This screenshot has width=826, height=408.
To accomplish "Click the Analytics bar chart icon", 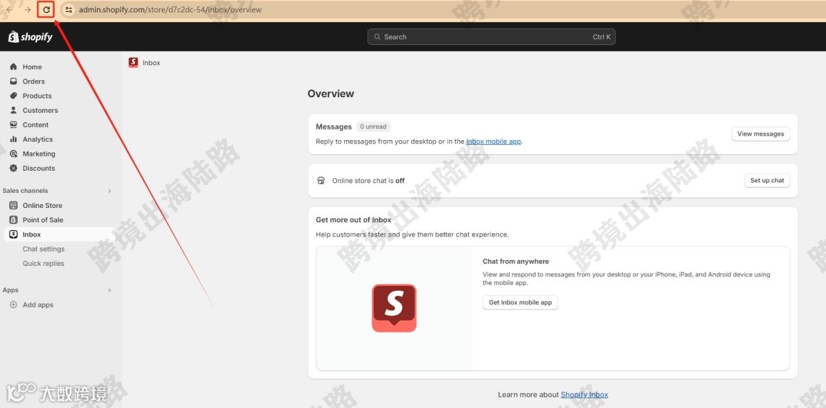I will [14, 139].
